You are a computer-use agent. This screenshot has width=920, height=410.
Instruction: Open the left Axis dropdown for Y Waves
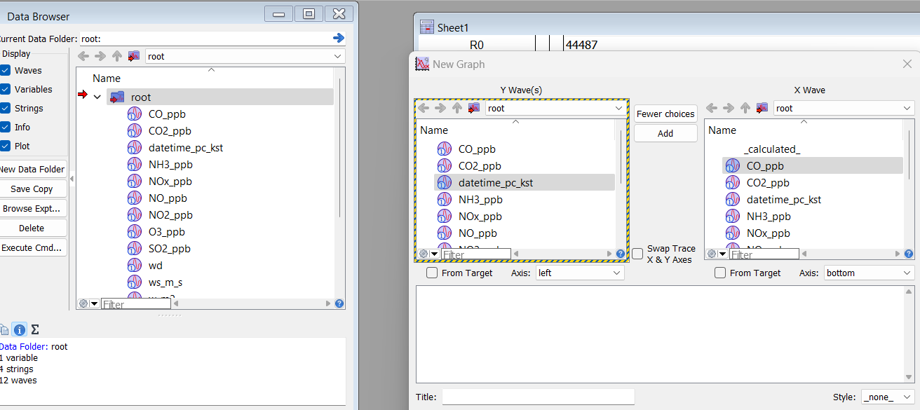pyautogui.click(x=580, y=273)
